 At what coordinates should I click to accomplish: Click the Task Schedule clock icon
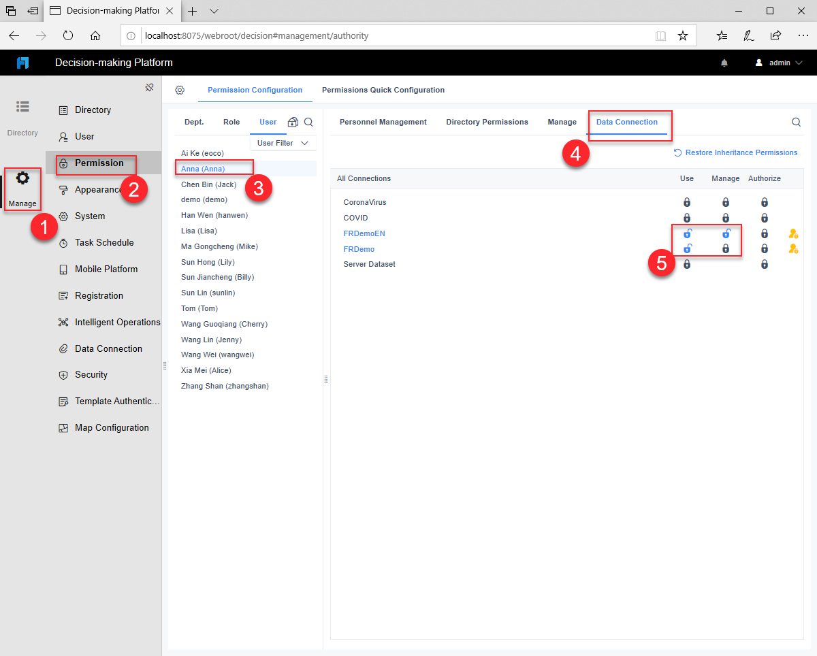coord(63,243)
